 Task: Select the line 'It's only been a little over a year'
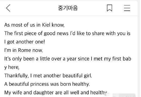pos(68,59)
